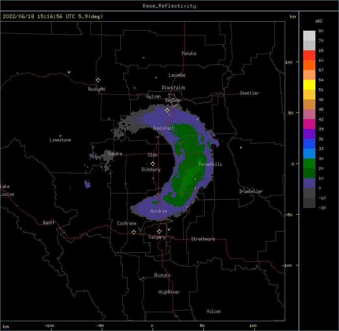Click the white cross marker east of ThreeHills

pos(241,147)
